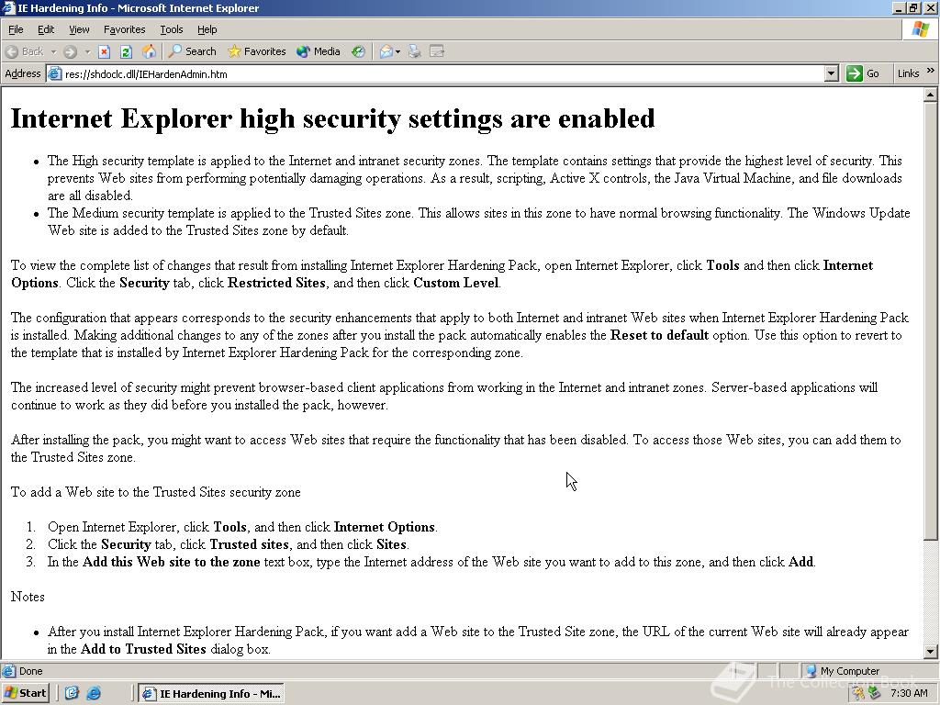
Task: Click the Show Desktop quick launch icon
Action: click(72, 693)
